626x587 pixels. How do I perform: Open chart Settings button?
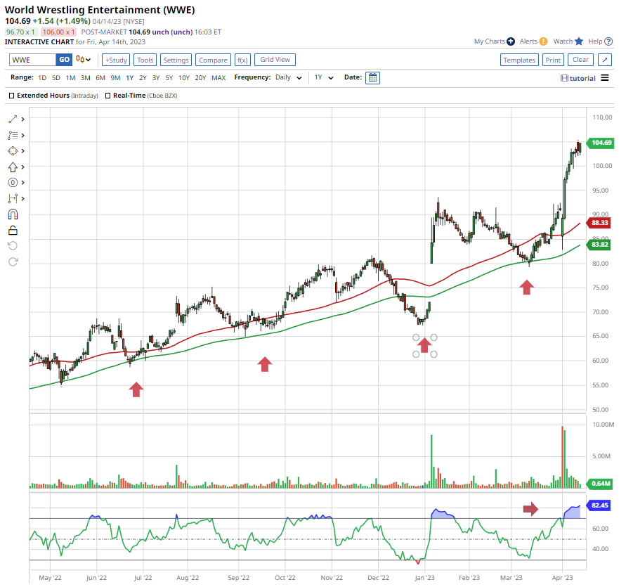click(x=176, y=60)
